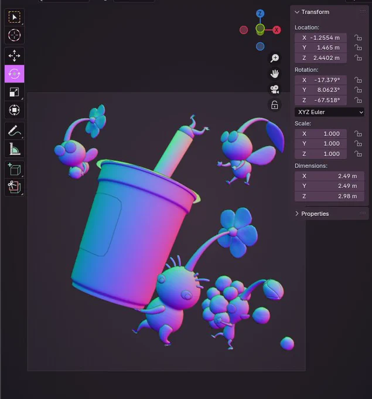Click the Location Y field 1.465 m

click(320, 48)
